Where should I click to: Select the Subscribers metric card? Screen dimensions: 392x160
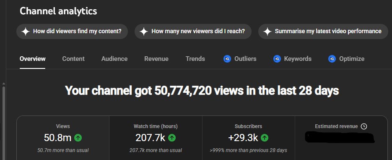coord(248,138)
